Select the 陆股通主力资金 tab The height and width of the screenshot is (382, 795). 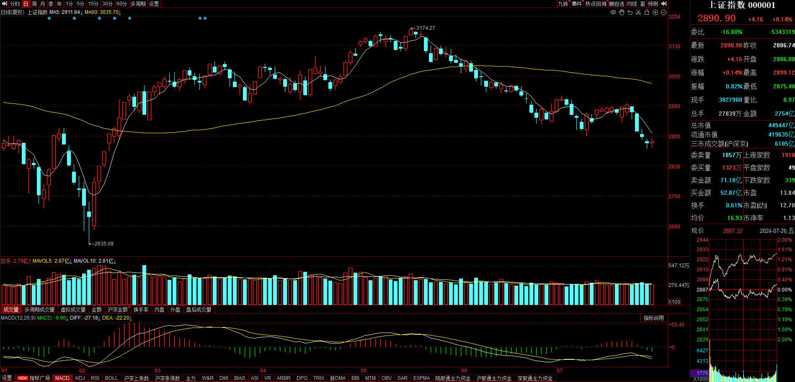[453, 378]
